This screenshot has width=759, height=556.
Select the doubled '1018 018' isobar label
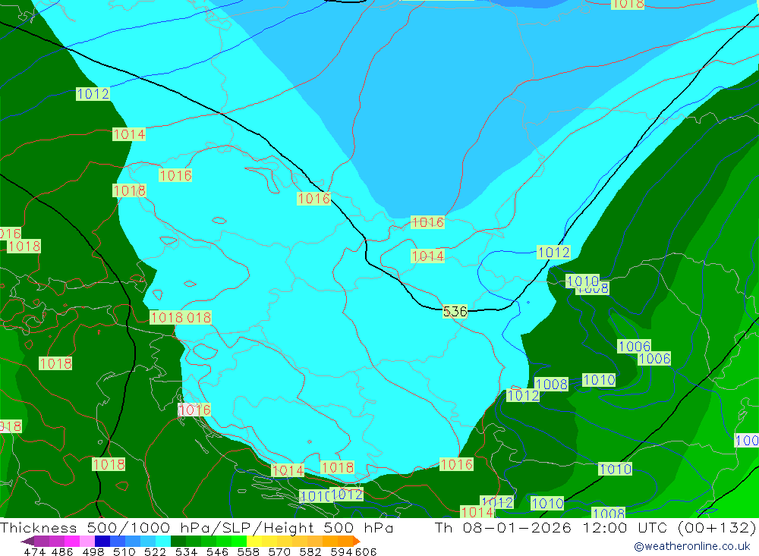[181, 317]
